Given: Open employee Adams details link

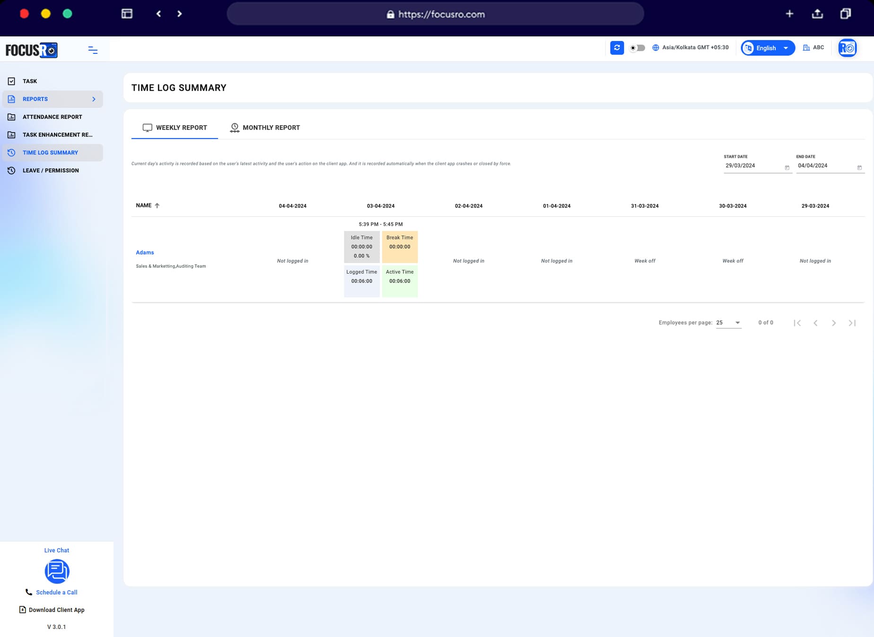Looking at the screenshot, I should click(145, 252).
